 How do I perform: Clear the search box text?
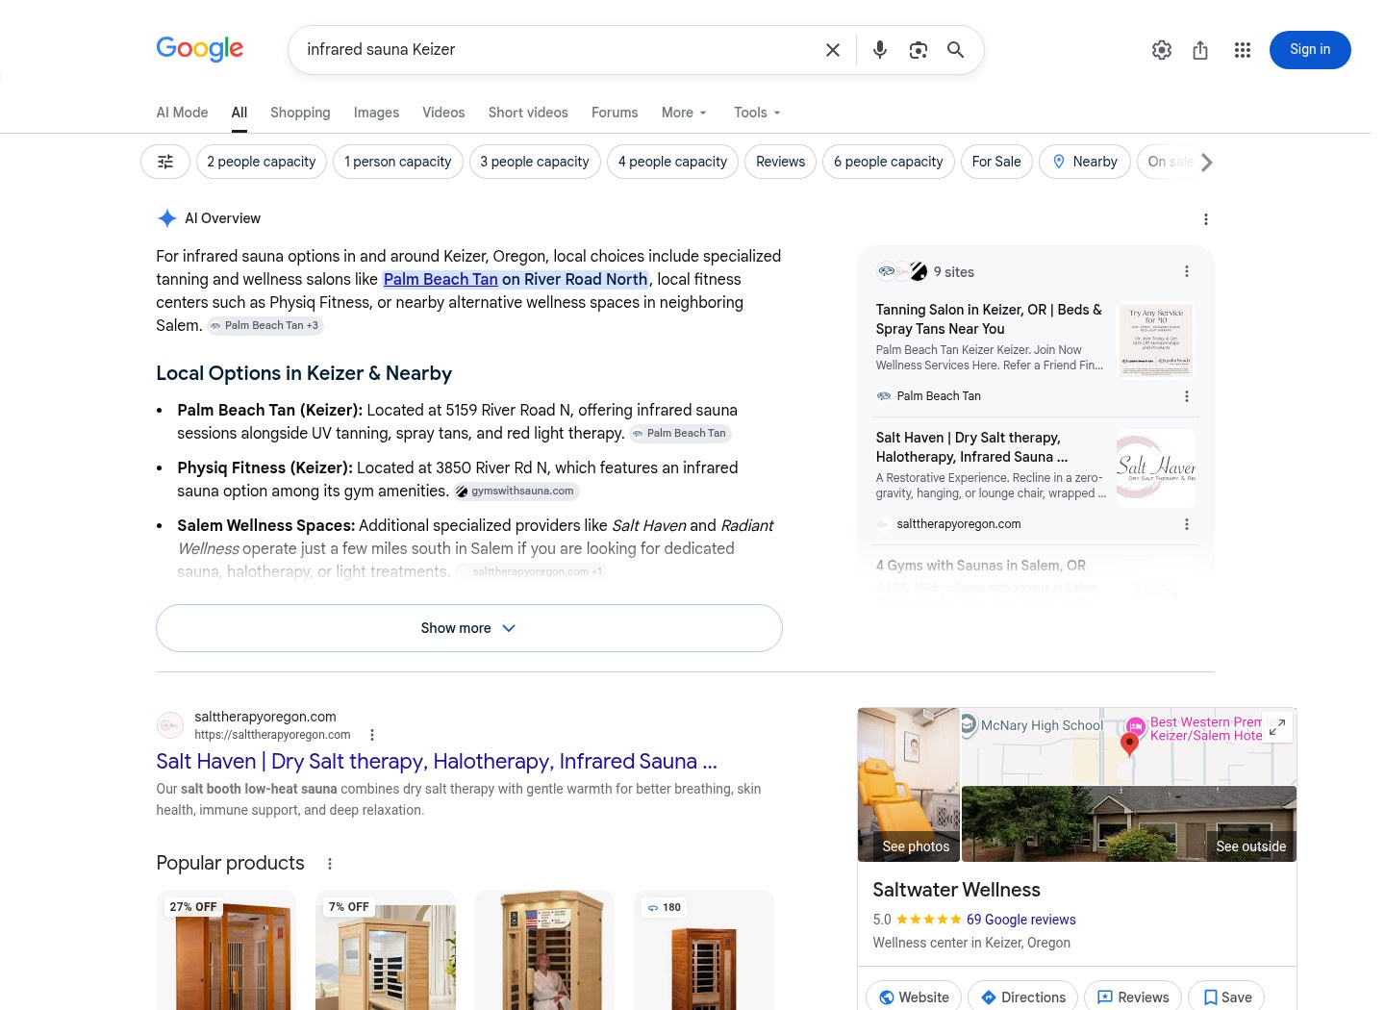coord(833,50)
